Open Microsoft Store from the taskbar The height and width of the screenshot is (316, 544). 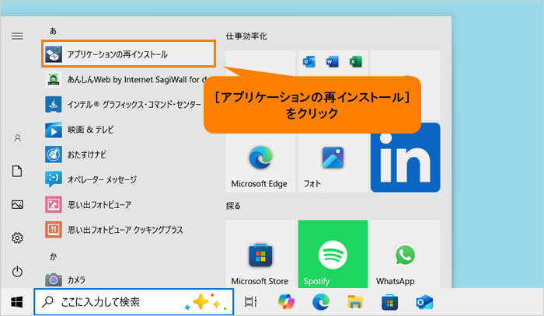(389, 302)
